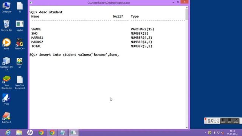Pause the ezvid recording
Screen dimensions: 242x136
click(223, 121)
